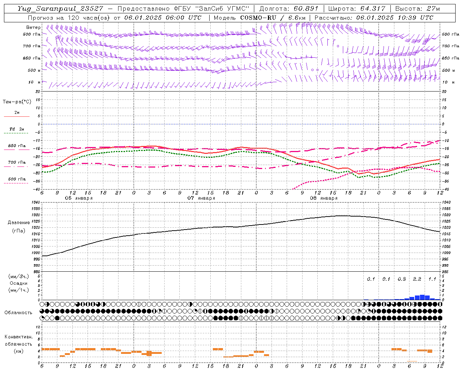Select the elevation text Высота: 27м
The image size is (461, 369).
click(x=417, y=9)
